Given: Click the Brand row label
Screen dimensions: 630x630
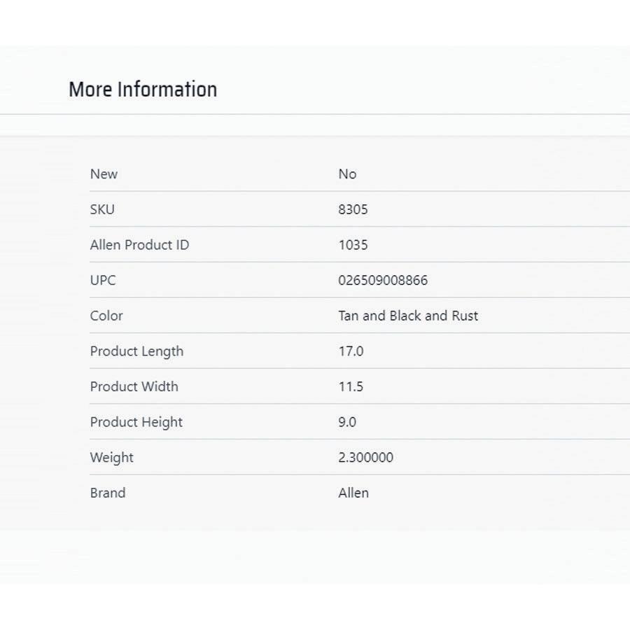Looking at the screenshot, I should pos(108,493).
